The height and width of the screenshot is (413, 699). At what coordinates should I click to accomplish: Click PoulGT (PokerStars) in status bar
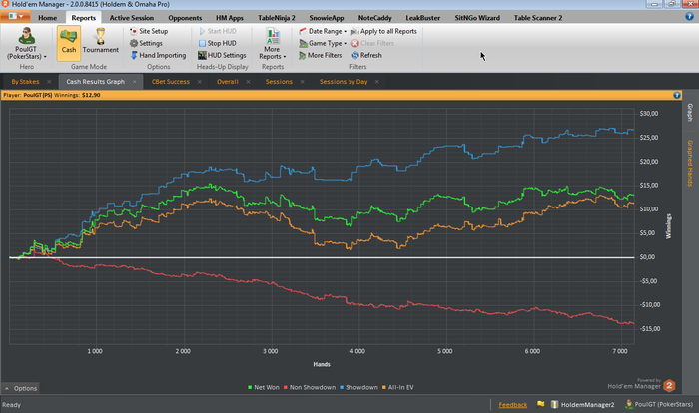[659, 405]
